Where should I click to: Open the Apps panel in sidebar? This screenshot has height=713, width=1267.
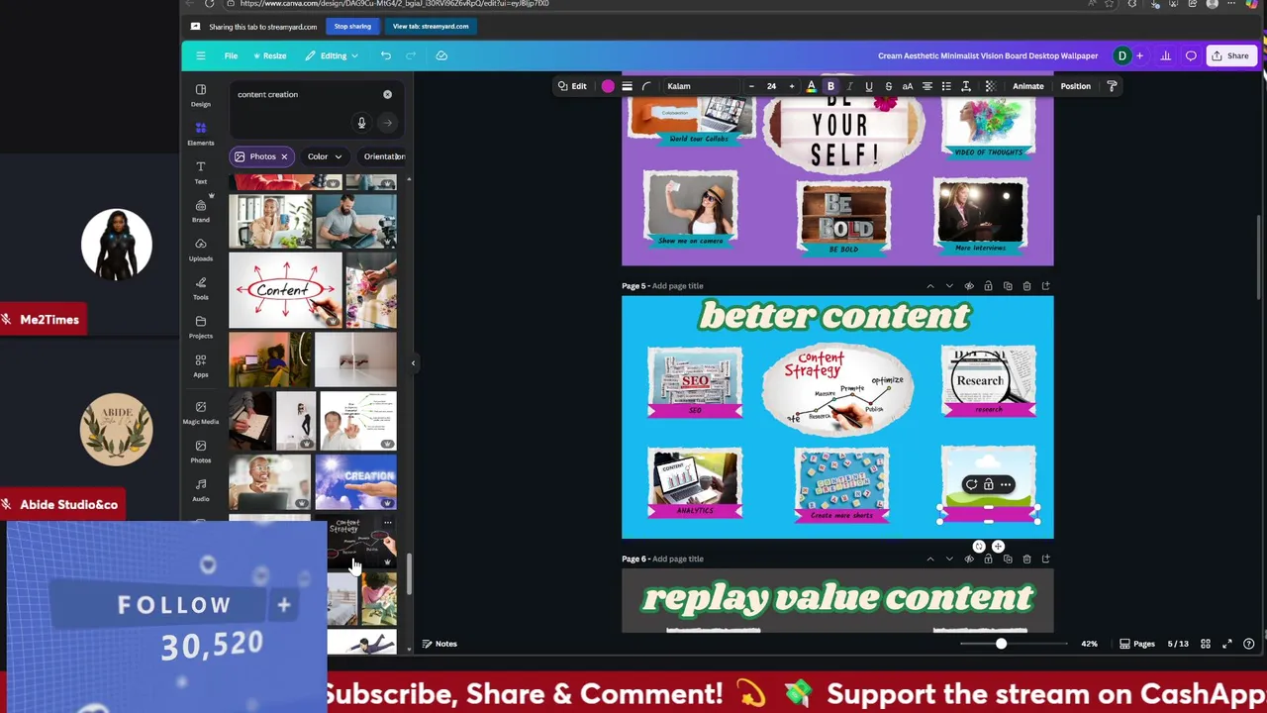point(201,365)
